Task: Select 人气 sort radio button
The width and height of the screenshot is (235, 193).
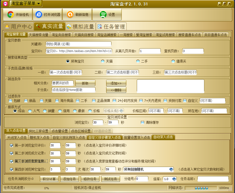Action: [30, 111]
